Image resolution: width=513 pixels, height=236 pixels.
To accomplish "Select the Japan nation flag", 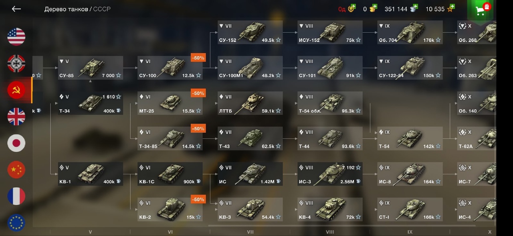I will 16,143.
